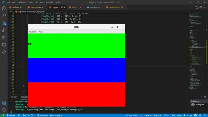Open the Edit menu
This screenshot has height=117, width=208.
(x=14, y=2)
